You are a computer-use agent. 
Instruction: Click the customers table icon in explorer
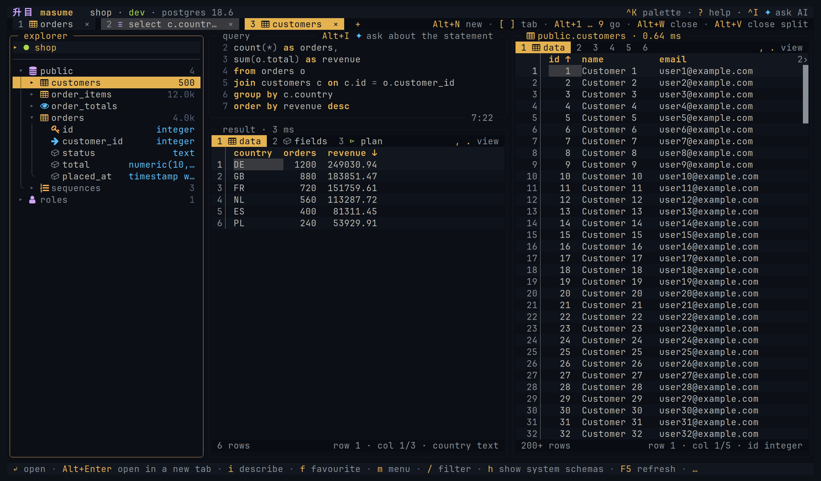pos(44,82)
